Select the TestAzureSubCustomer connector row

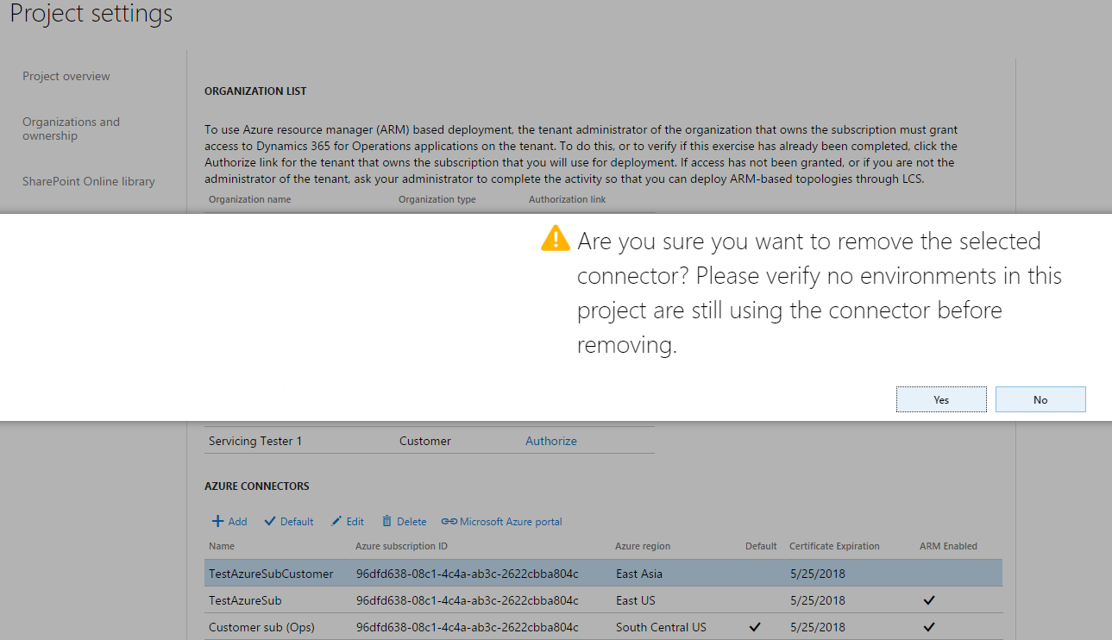tap(271, 574)
